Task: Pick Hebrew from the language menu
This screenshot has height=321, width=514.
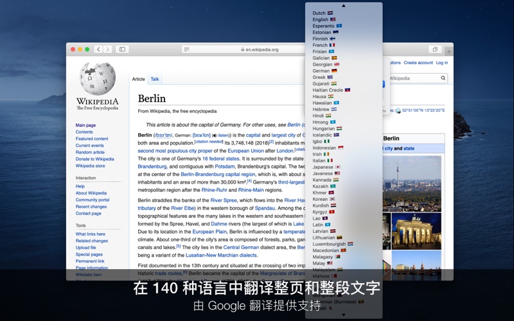Action: coord(324,109)
